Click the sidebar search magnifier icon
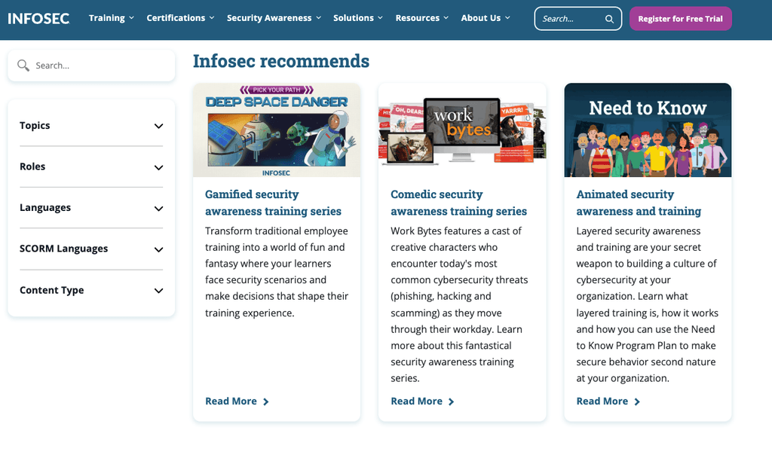Image resolution: width=772 pixels, height=449 pixels. [x=23, y=66]
